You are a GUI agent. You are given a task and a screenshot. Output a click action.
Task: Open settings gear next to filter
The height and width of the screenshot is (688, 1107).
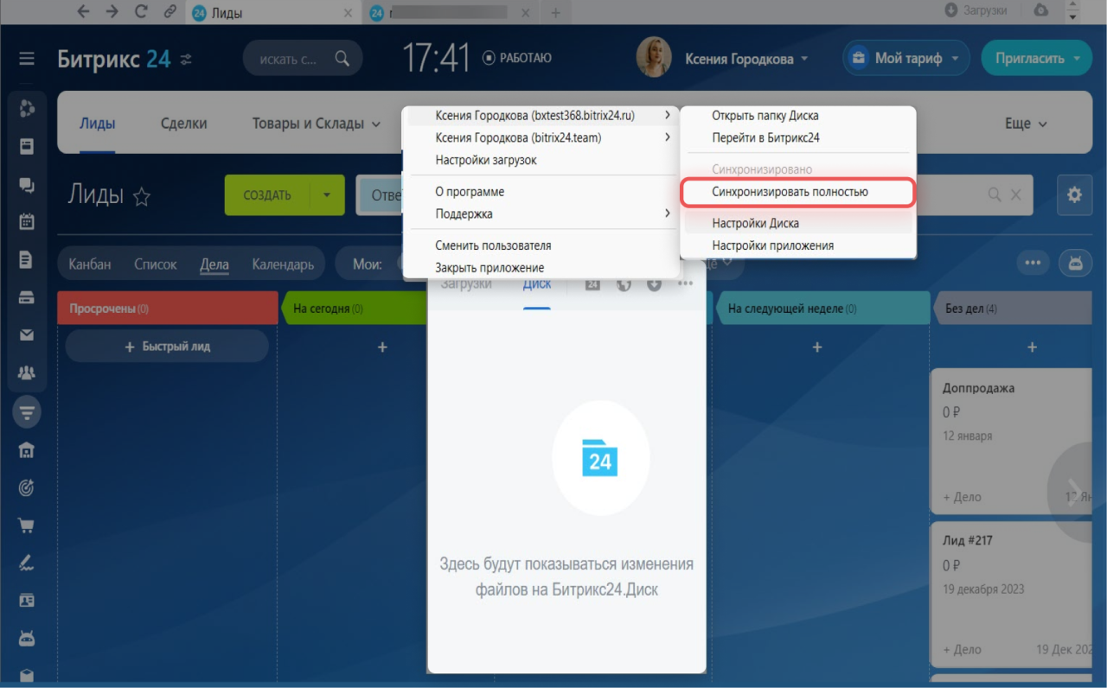click(x=1074, y=195)
